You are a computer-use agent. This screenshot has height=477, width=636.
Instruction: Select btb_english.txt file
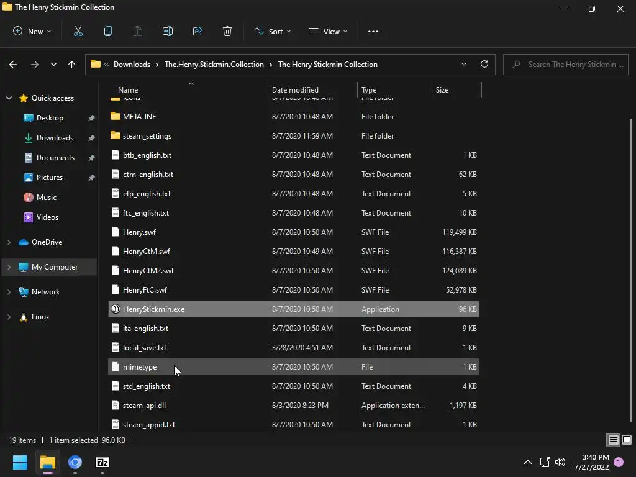pyautogui.click(x=294, y=155)
